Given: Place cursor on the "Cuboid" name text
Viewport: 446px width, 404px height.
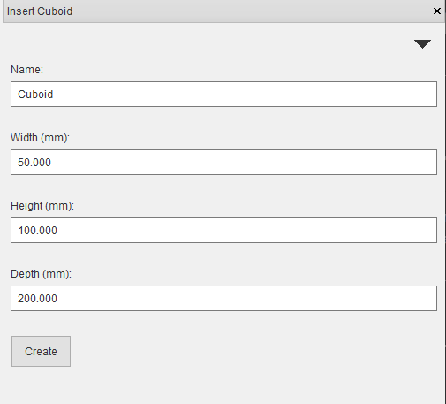Looking at the screenshot, I should [35, 95].
